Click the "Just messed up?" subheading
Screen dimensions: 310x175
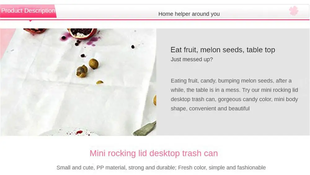click(192, 59)
